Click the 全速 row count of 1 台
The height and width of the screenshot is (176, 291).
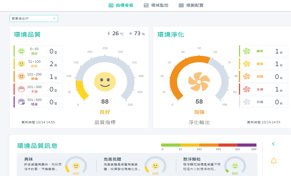pyautogui.click(x=279, y=90)
